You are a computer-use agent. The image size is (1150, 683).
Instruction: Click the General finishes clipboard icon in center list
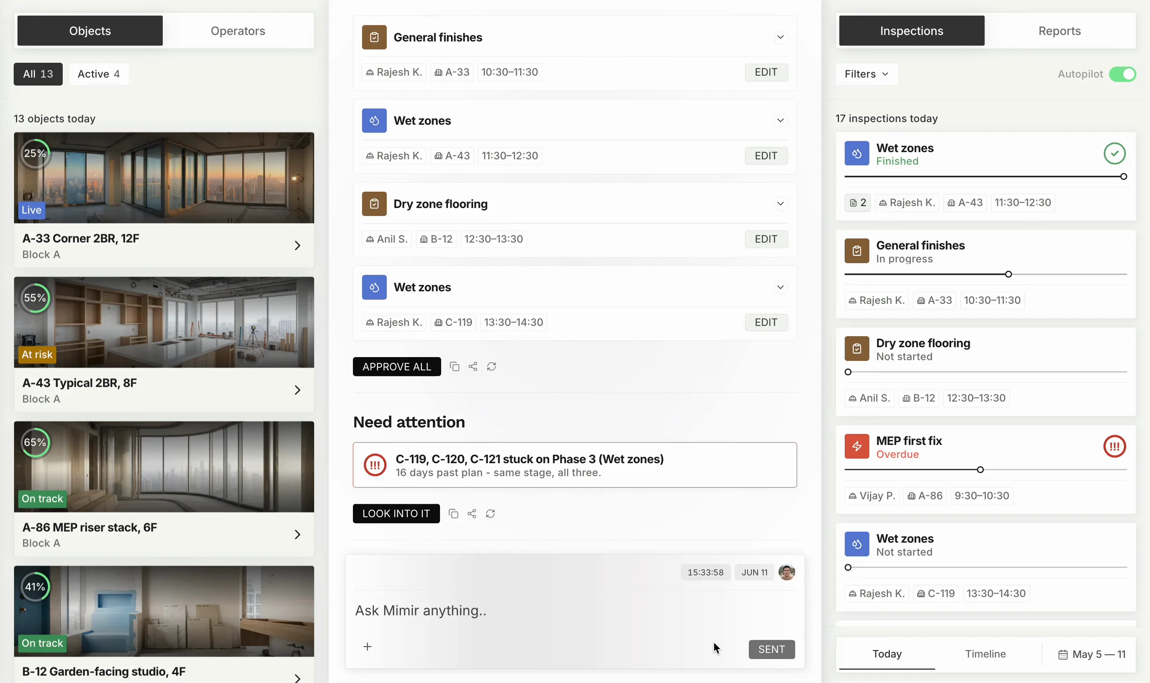[374, 37]
